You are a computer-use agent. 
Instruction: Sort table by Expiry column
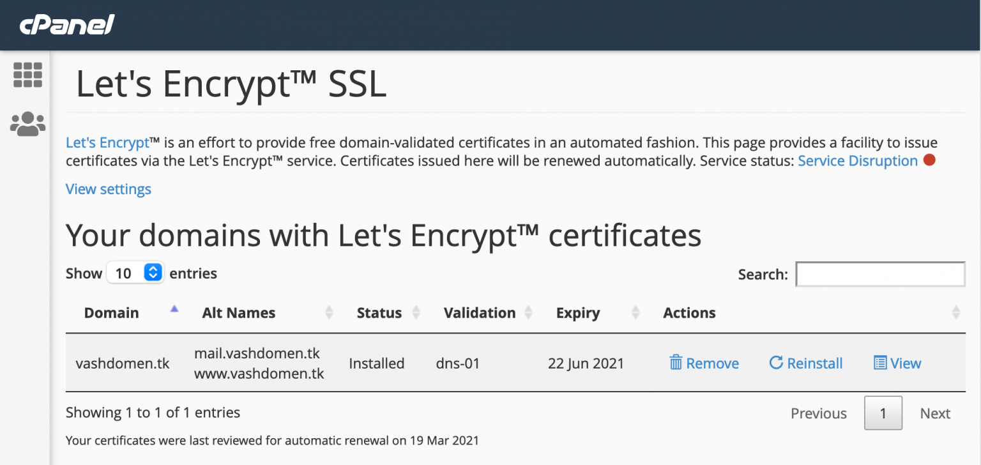click(x=635, y=312)
